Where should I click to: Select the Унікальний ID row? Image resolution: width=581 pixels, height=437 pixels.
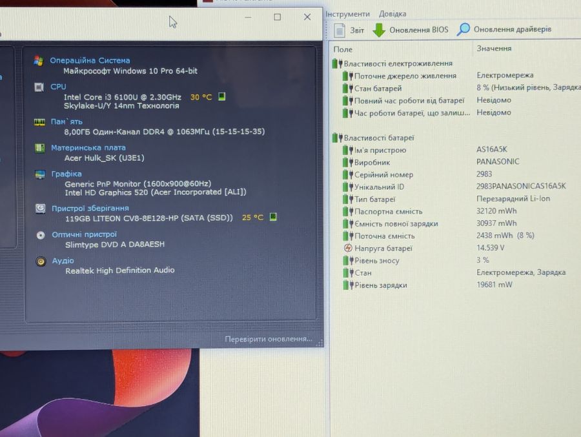[x=456, y=187]
